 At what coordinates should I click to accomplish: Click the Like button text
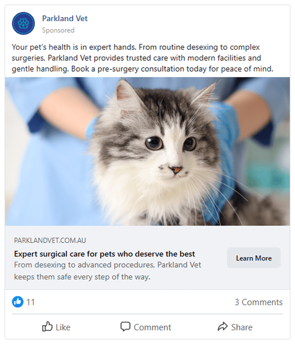tap(63, 327)
